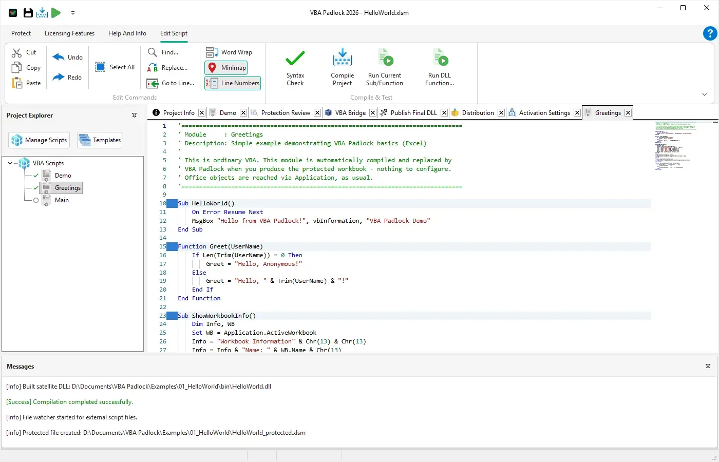Open the Find dialog
Viewport: 719px width, 462px height.
click(x=163, y=52)
